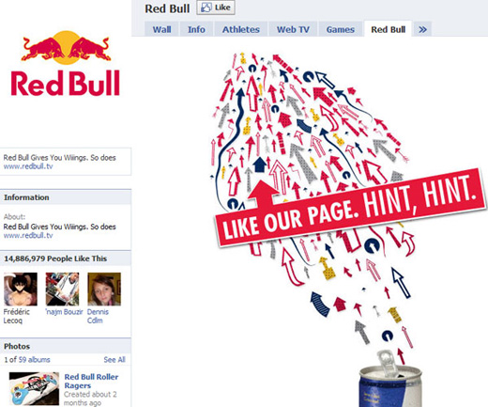
Task: Open Dennis Cdm's profile picture
Action: tap(104, 289)
